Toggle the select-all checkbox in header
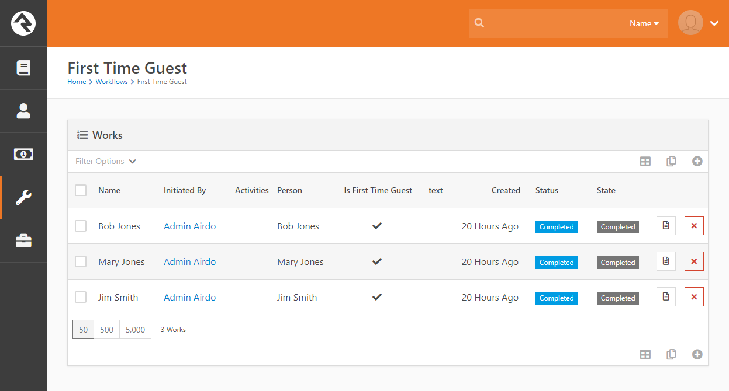Image resolution: width=729 pixels, height=391 pixels. click(x=81, y=190)
